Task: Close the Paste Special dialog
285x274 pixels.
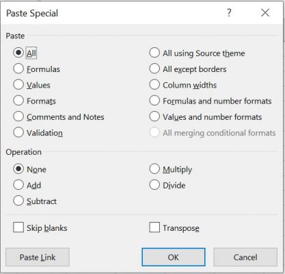Action: tap(265, 12)
